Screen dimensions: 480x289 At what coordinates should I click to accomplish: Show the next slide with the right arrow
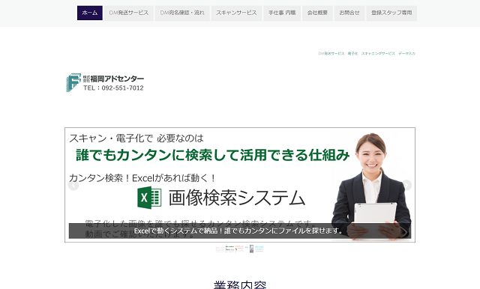point(406,185)
